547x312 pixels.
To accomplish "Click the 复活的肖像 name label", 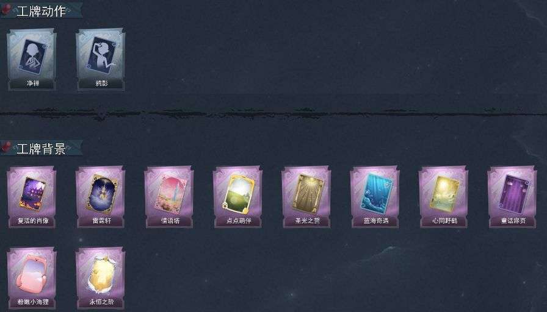I will click(x=33, y=221).
